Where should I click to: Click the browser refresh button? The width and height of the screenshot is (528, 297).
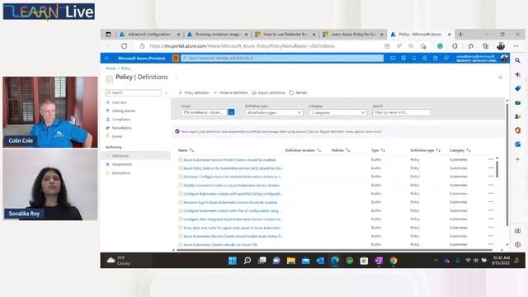125,46
